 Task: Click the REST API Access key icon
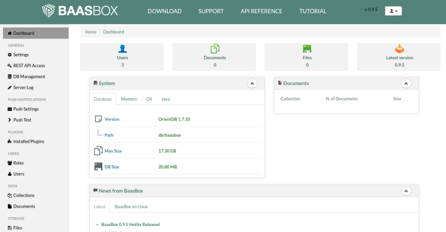click(x=10, y=65)
